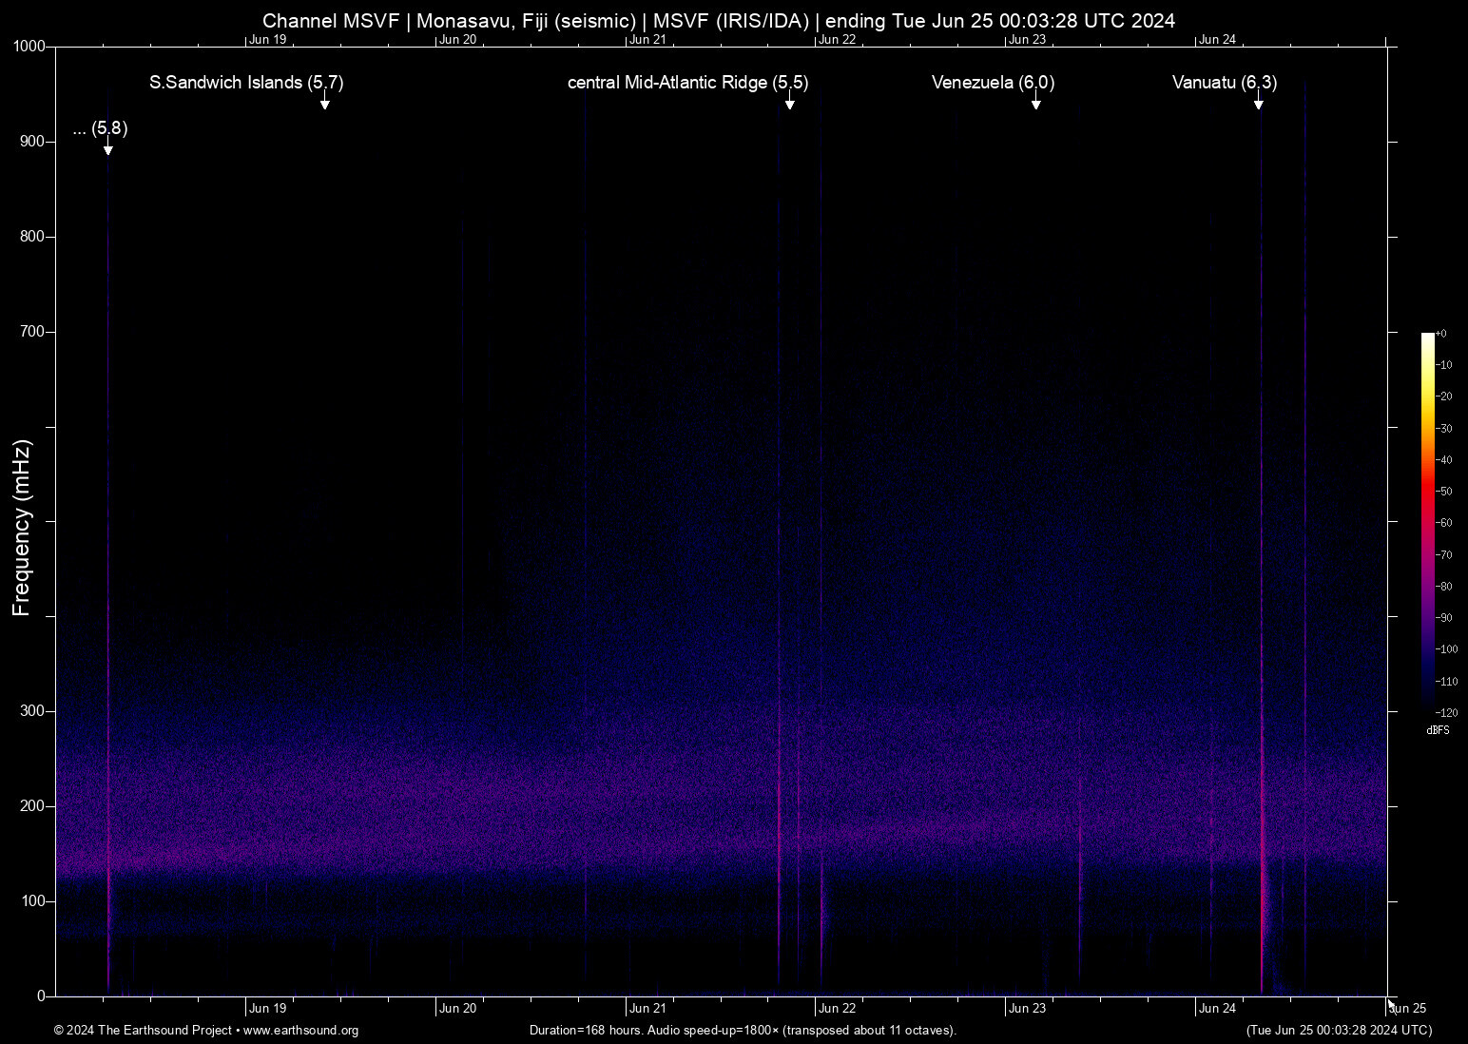Select the Vanuatu (6.3) event label
Image resolution: width=1468 pixels, height=1044 pixels.
[1224, 83]
